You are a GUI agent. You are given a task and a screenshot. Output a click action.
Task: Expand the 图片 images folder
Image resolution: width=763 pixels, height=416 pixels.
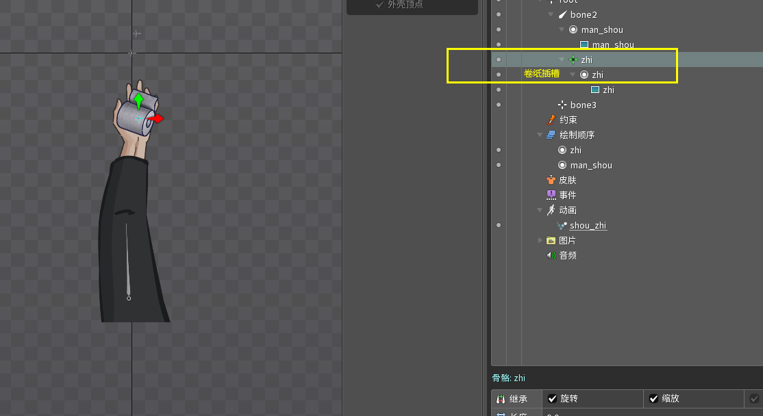[x=540, y=240]
